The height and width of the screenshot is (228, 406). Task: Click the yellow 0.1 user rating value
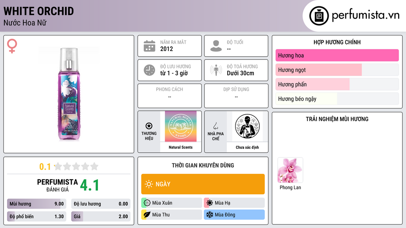tap(45, 167)
